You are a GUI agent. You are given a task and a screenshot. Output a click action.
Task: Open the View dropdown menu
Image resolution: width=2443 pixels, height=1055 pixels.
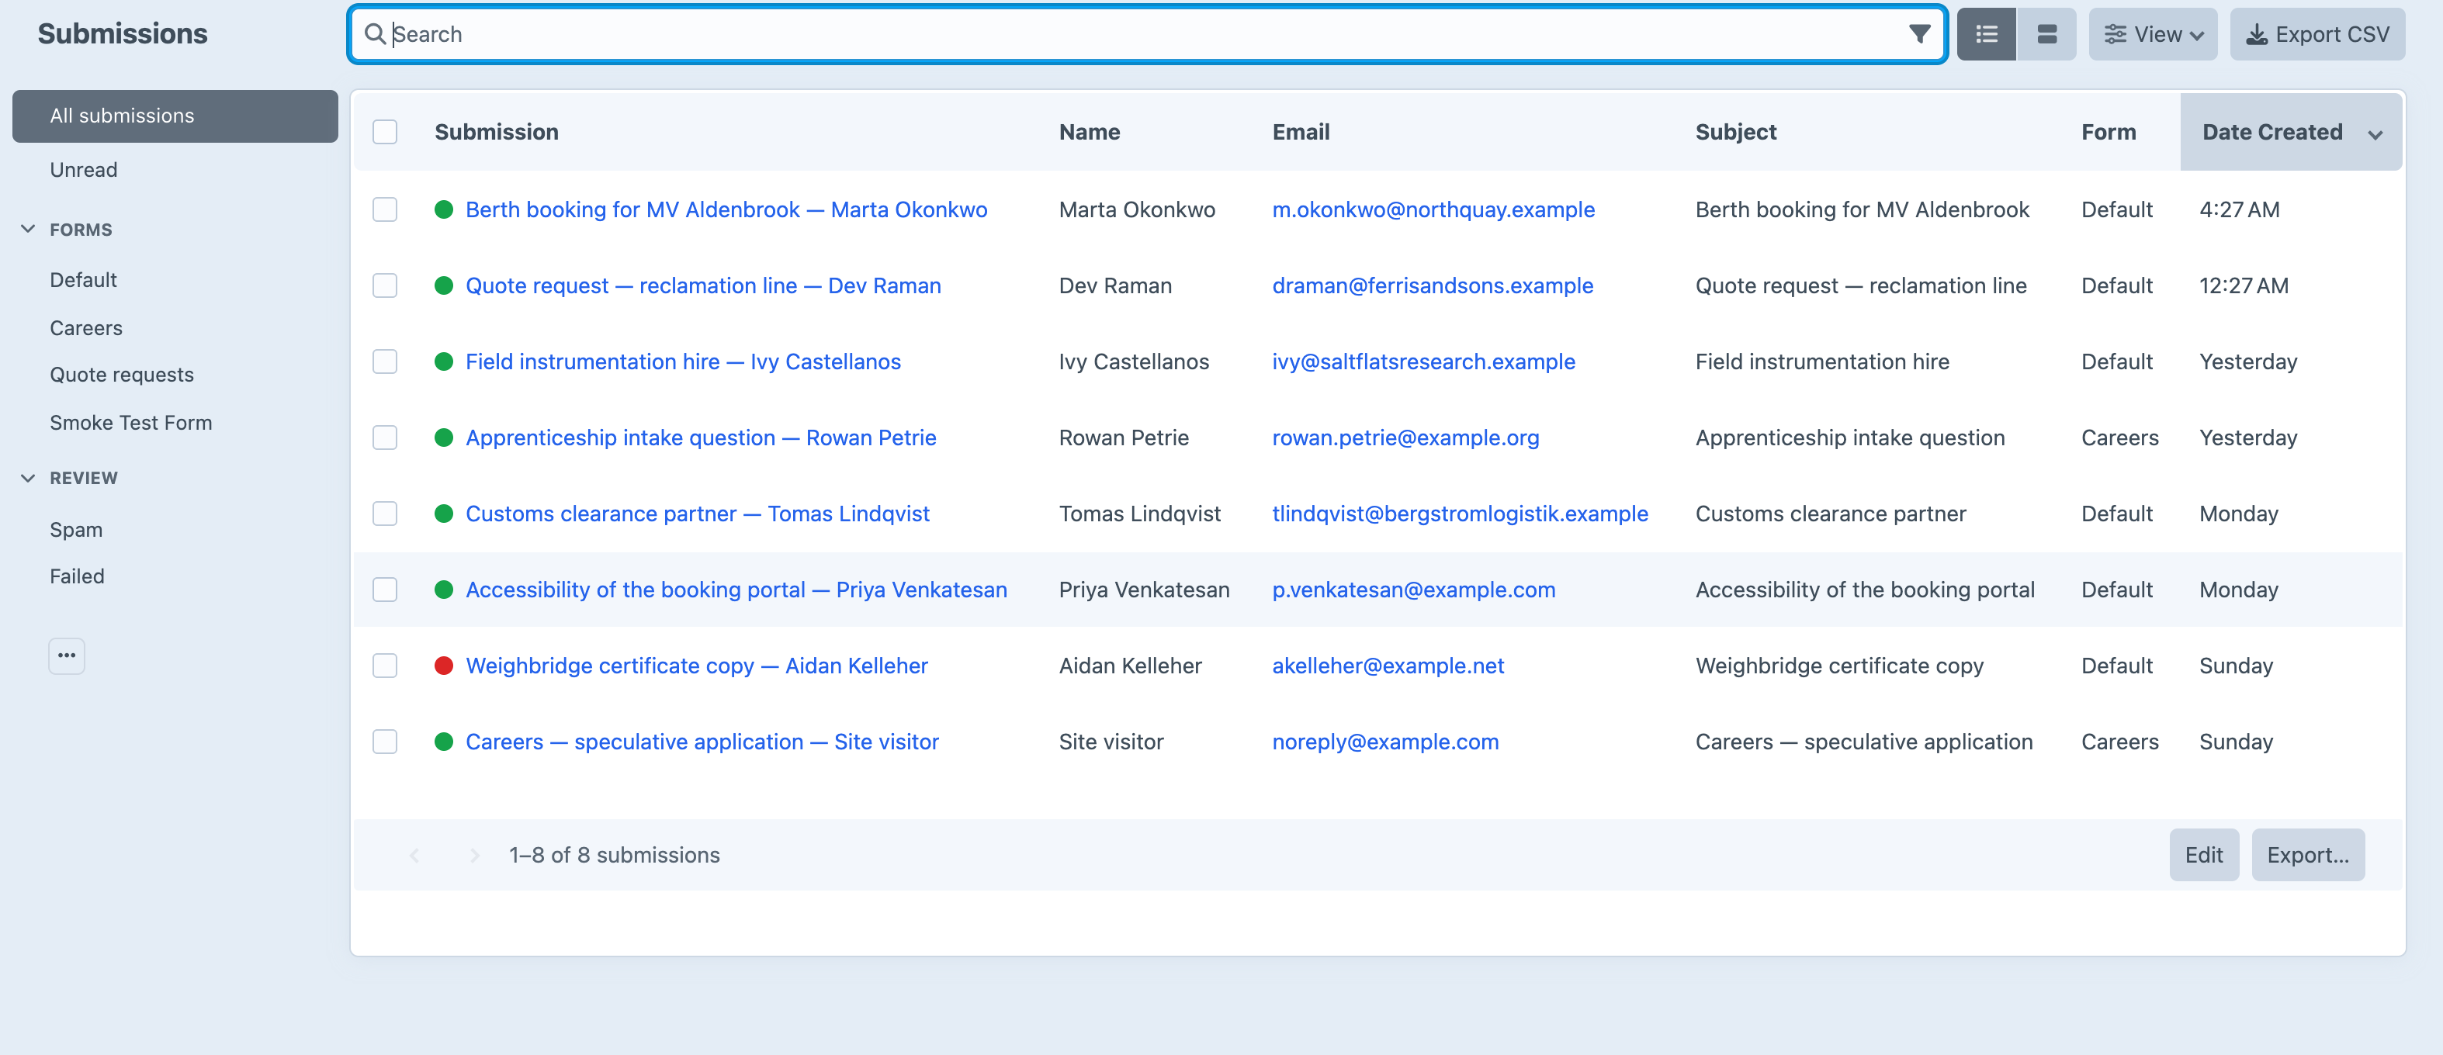coord(2153,34)
